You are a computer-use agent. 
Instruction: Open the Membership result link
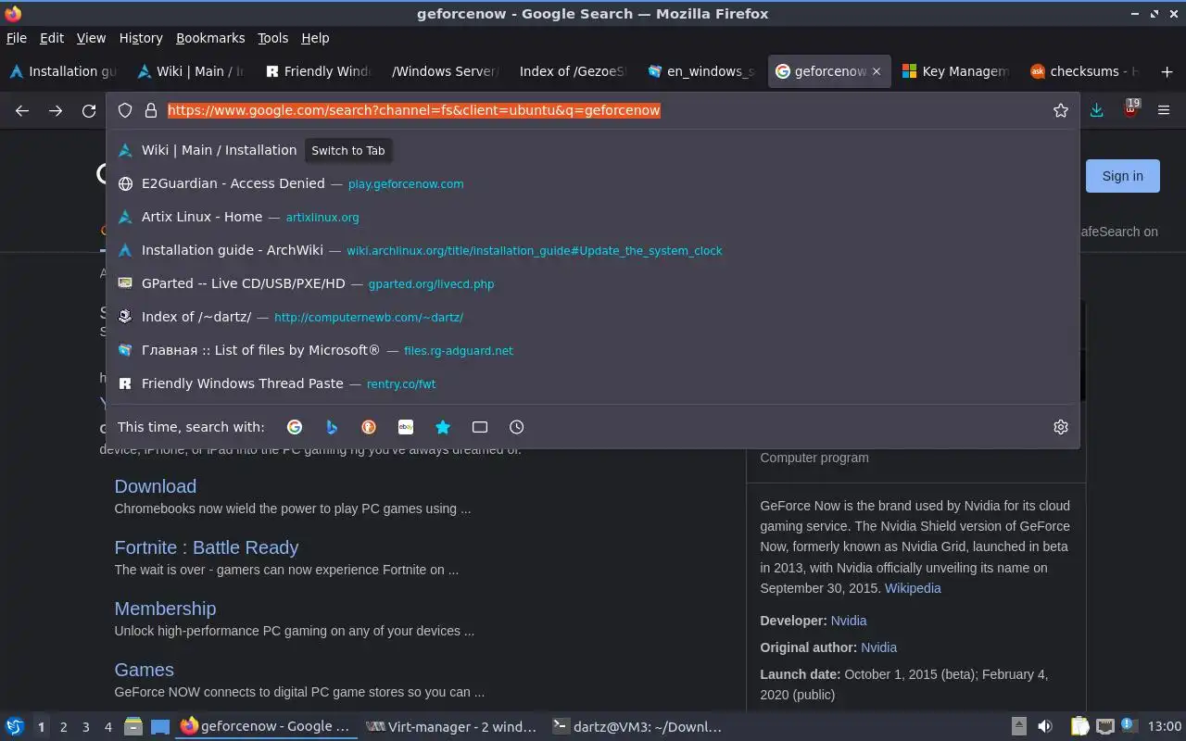click(x=165, y=609)
